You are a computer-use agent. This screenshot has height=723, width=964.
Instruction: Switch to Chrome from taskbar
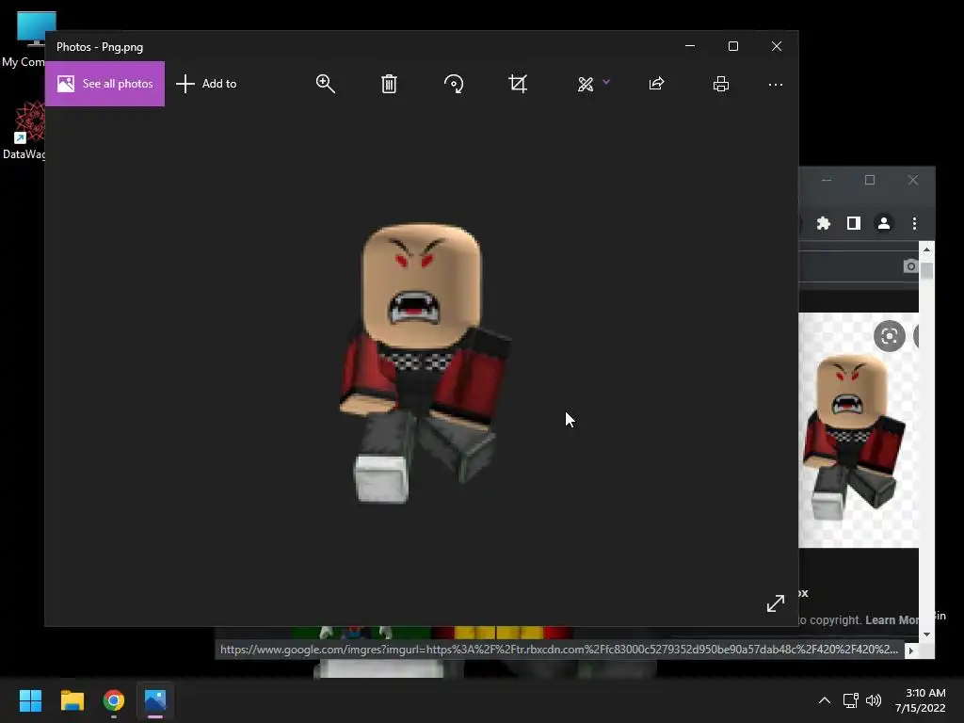tap(114, 700)
